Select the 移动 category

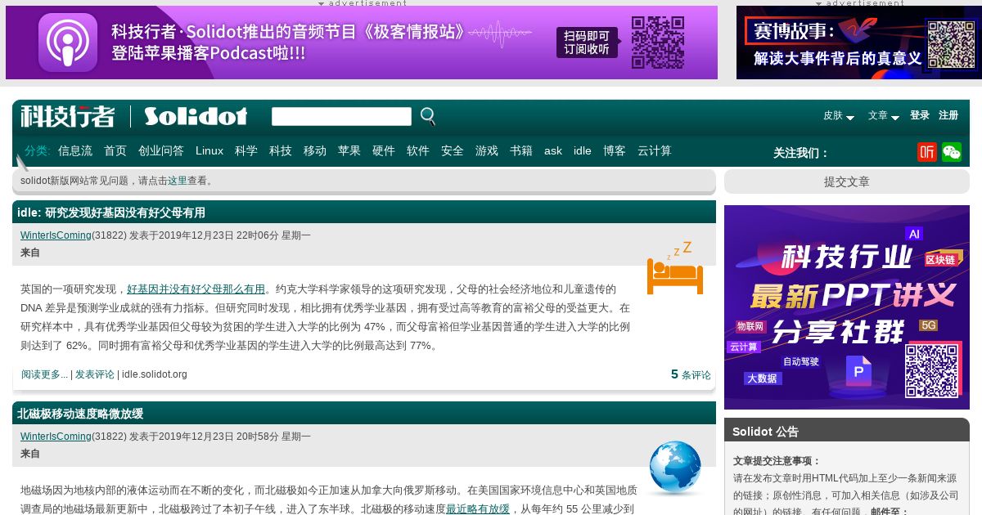coord(315,151)
